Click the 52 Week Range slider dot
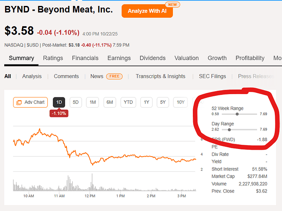The image size is (282, 211). click(x=237, y=114)
